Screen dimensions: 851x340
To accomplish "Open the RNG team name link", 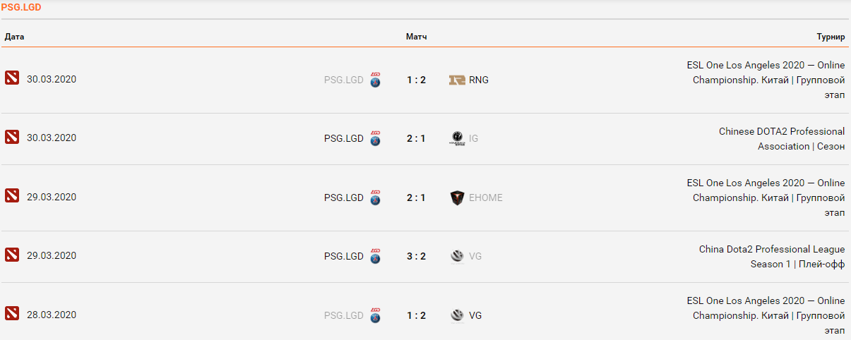I will (479, 80).
